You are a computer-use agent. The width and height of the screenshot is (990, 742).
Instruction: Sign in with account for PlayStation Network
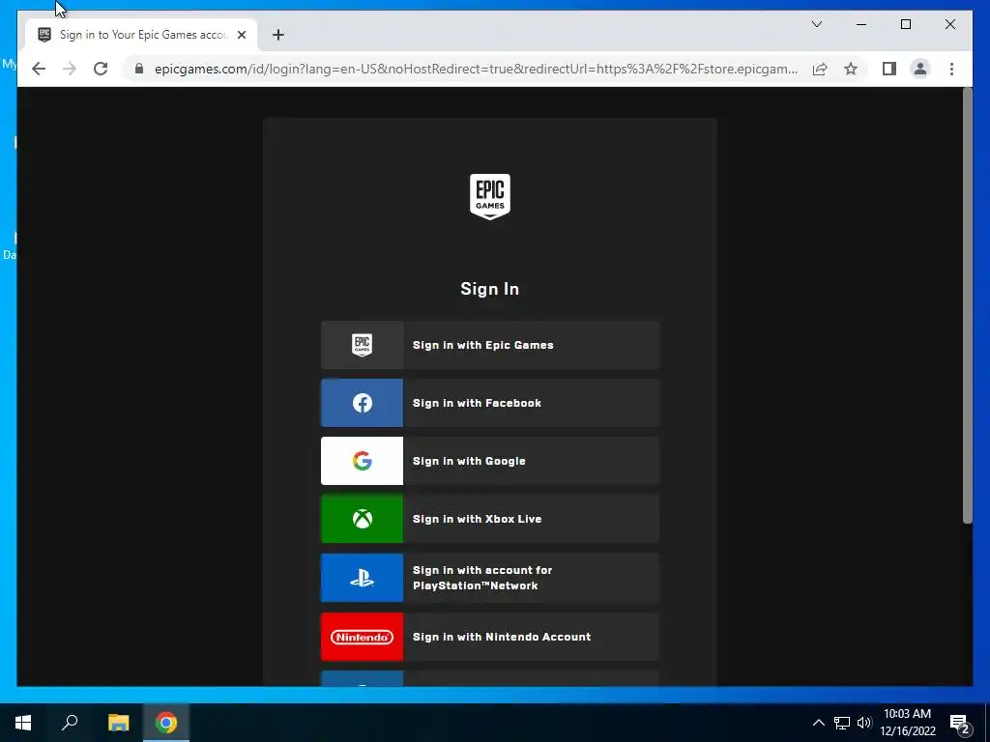point(490,578)
